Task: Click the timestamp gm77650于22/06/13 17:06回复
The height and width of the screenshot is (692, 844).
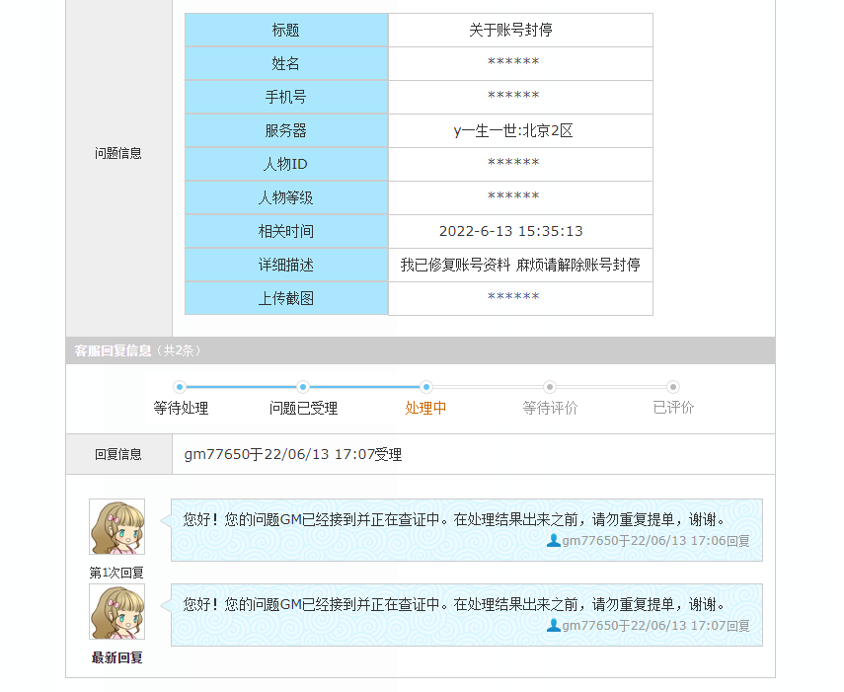Action: click(656, 541)
